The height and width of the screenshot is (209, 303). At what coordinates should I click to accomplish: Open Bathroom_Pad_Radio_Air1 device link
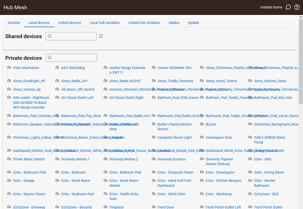130,116
